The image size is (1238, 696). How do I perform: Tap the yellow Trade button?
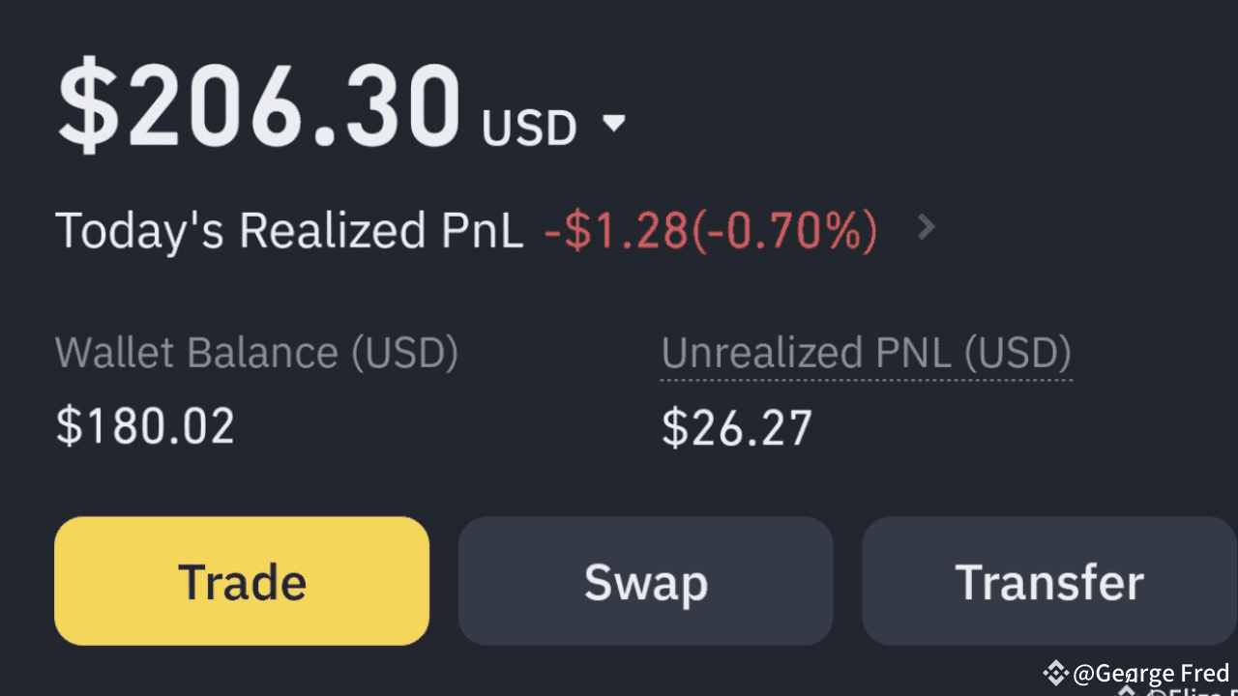coord(242,581)
